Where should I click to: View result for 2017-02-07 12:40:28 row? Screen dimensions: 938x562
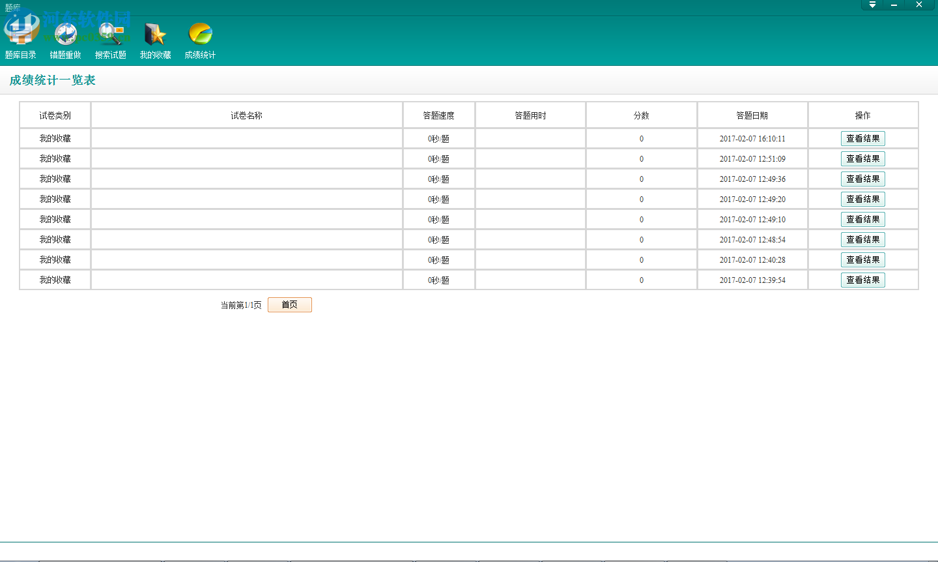(863, 259)
